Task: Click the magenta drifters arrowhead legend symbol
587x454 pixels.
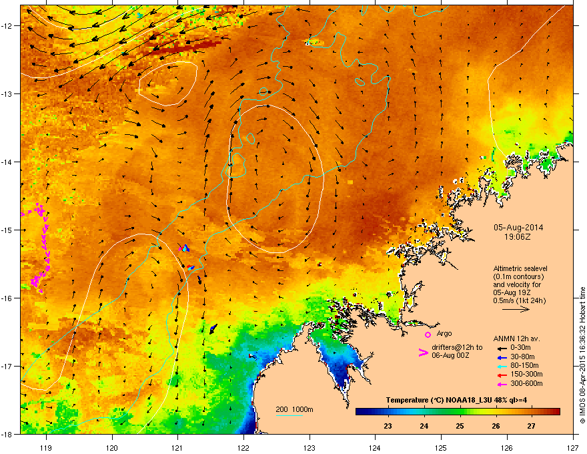Action: pos(423,353)
